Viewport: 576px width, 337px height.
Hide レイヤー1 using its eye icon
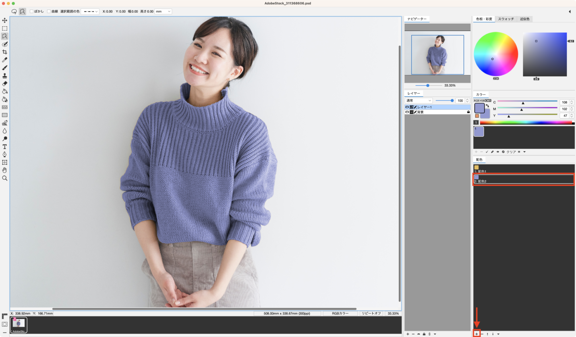(x=407, y=107)
